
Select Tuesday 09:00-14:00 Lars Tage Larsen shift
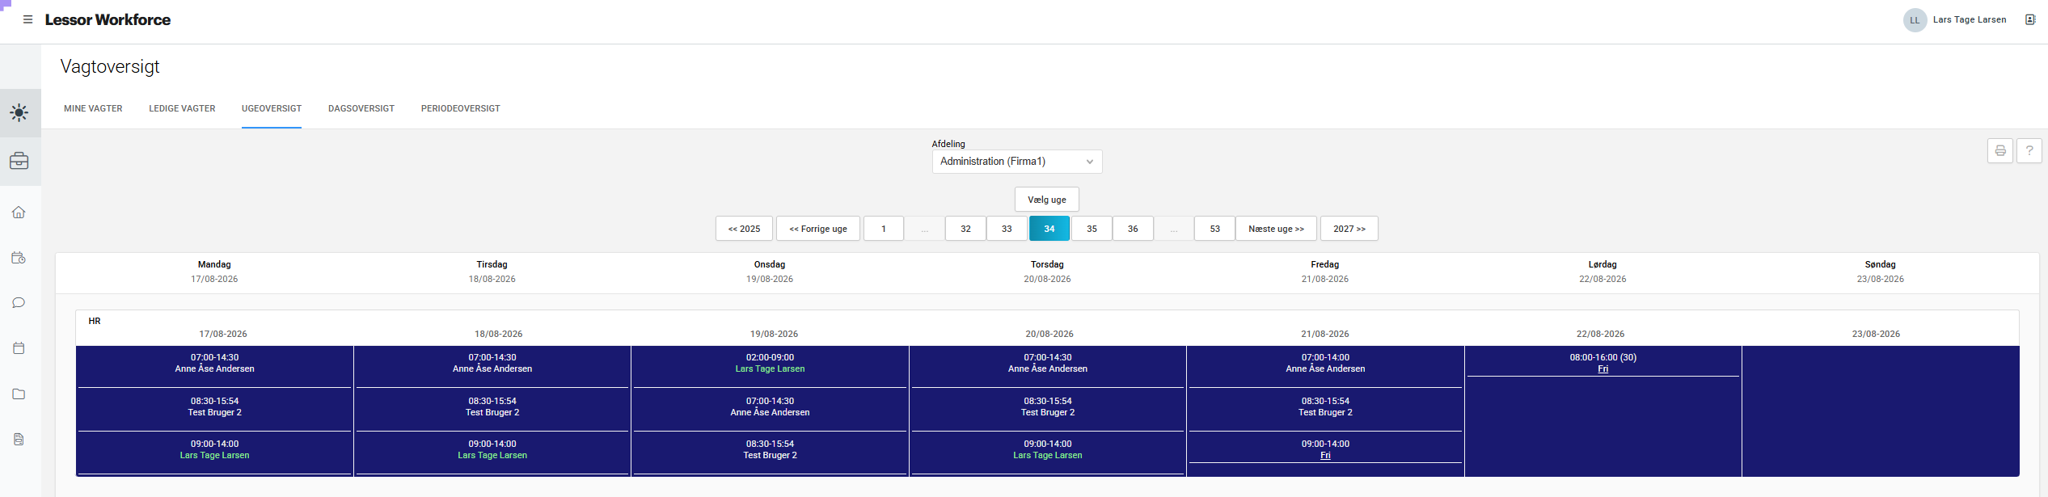click(x=492, y=453)
